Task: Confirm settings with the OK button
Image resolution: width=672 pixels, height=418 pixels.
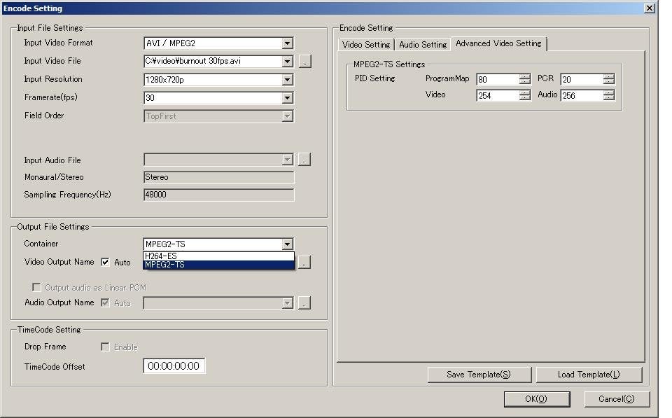Action: click(536, 399)
